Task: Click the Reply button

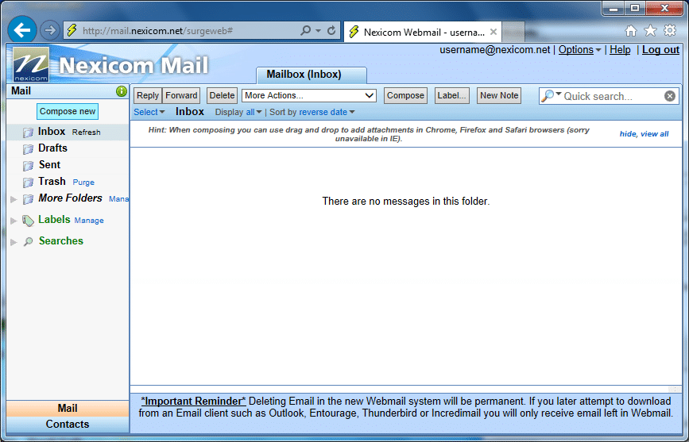Action: click(x=148, y=95)
